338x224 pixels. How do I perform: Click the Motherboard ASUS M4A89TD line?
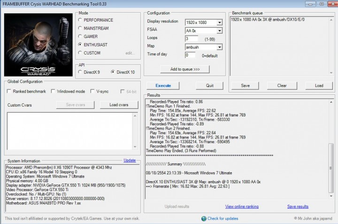pos(44,203)
